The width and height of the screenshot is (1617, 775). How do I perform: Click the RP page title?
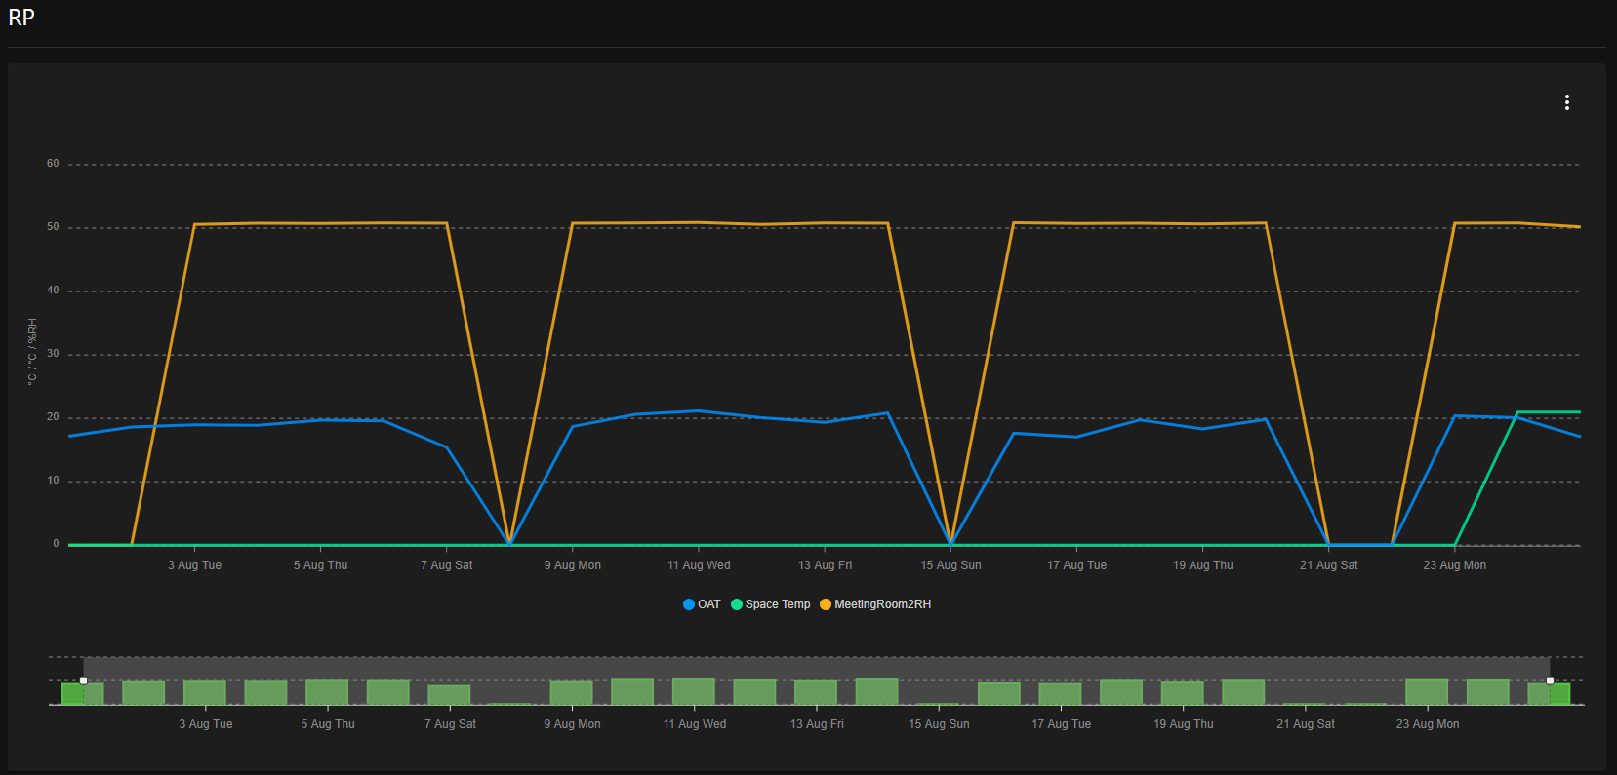coord(21,18)
